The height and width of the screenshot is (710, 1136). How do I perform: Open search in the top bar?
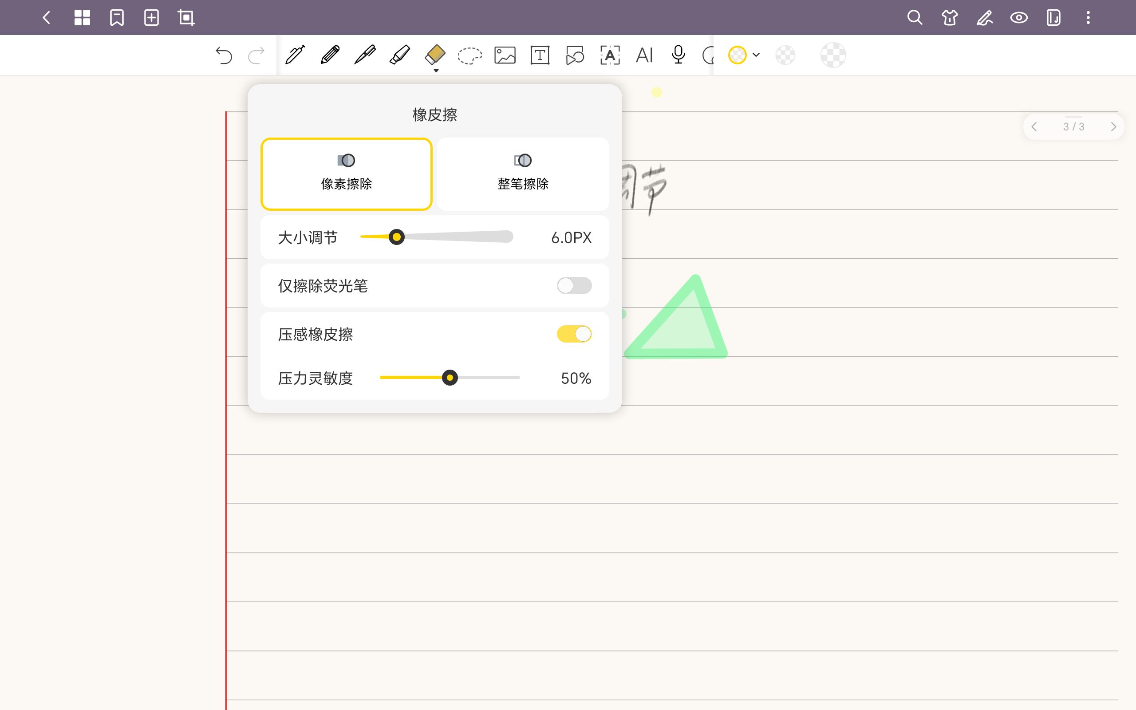click(x=915, y=18)
